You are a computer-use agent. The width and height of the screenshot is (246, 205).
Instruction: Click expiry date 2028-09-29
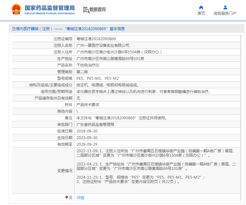pyautogui.click(x=87, y=144)
